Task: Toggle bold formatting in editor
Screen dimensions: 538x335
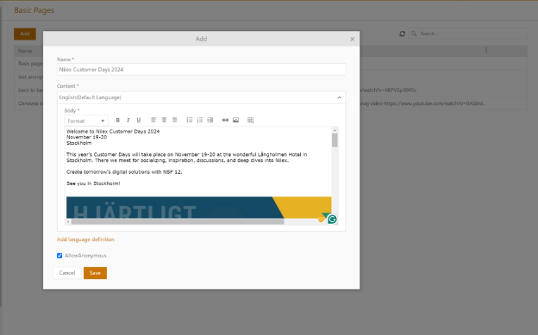Action: pos(117,120)
